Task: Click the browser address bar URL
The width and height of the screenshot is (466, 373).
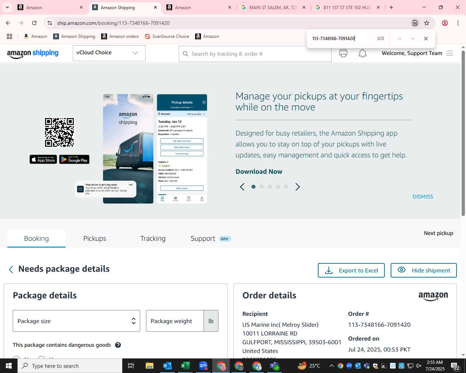Action: [113, 23]
